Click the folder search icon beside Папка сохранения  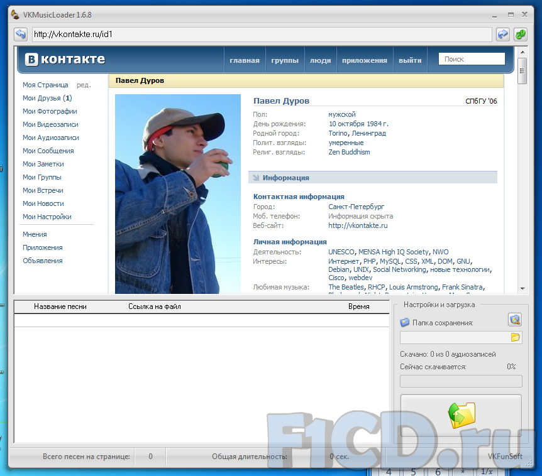point(515,320)
